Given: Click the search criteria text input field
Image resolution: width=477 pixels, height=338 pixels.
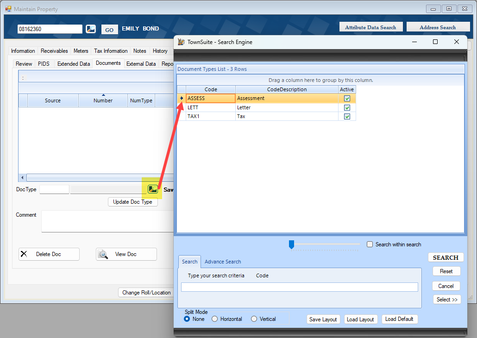Looking at the screenshot, I should point(300,287).
